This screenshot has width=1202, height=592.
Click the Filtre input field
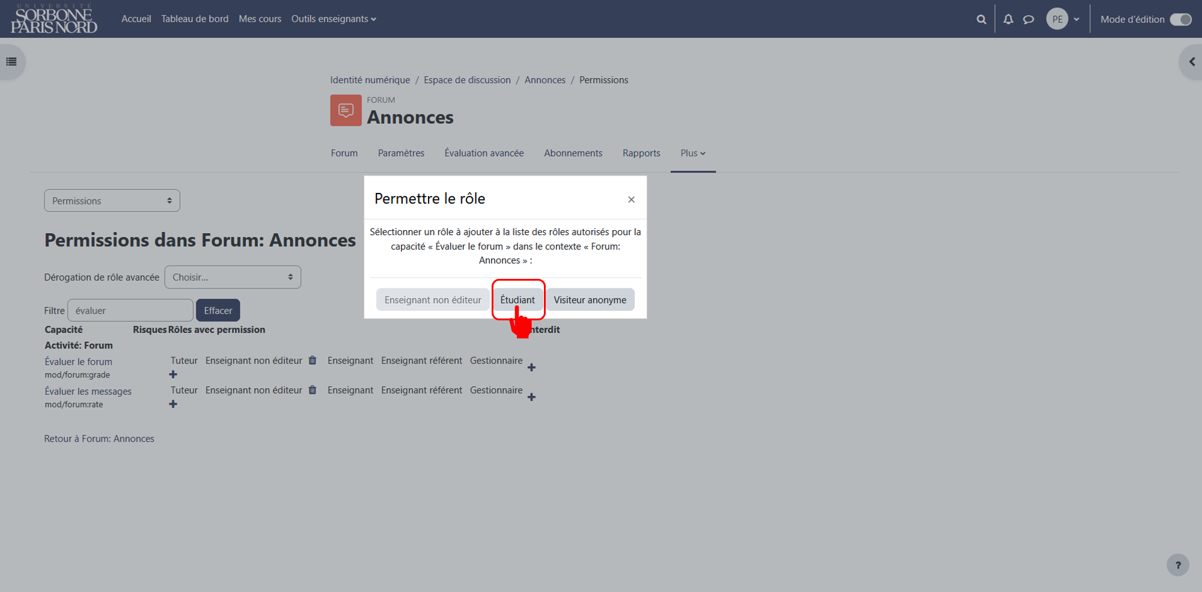(130, 311)
